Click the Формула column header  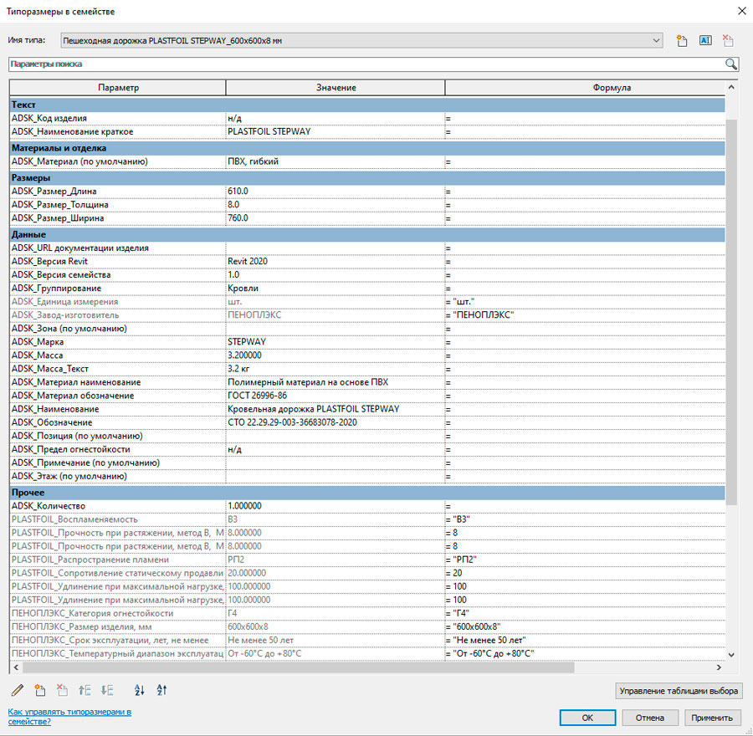click(585, 88)
